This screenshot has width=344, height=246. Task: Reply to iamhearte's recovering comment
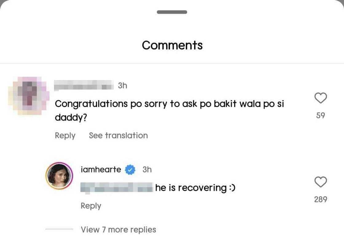[91, 206]
